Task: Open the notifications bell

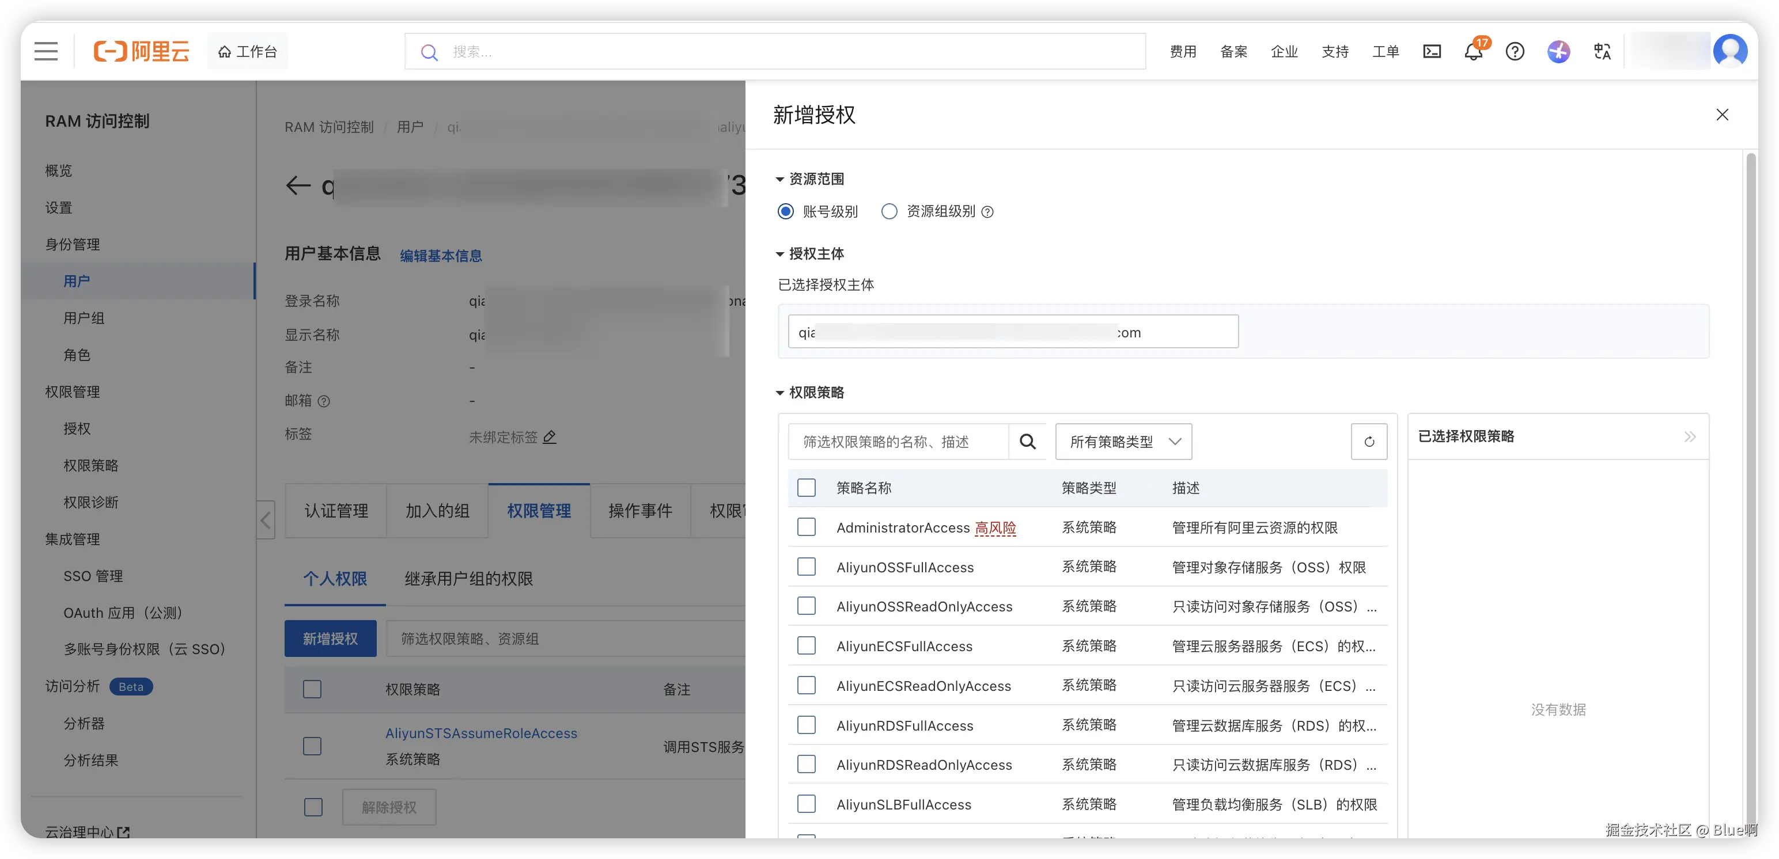Action: [1473, 52]
